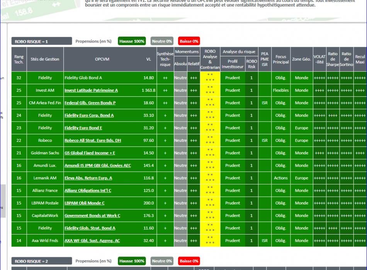The height and width of the screenshot is (270, 367).
Task: Click the 200.0 VL value for LBPAM
Action: (x=149, y=203)
